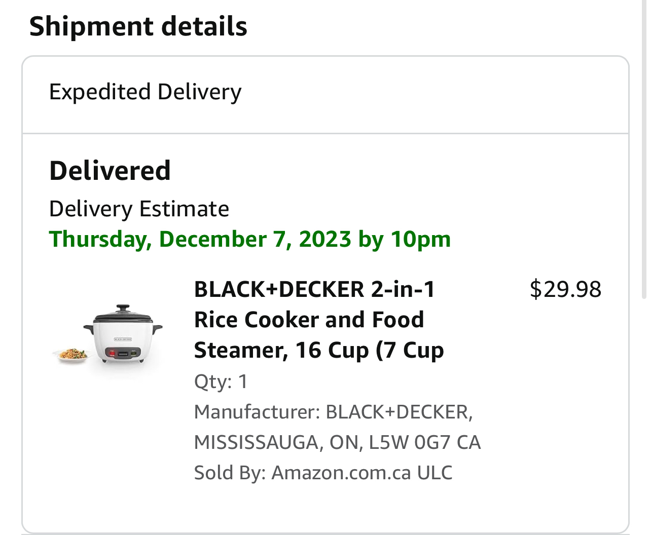651x535 pixels.
Task: Click the lid knob on rice cooker image
Action: click(123, 308)
